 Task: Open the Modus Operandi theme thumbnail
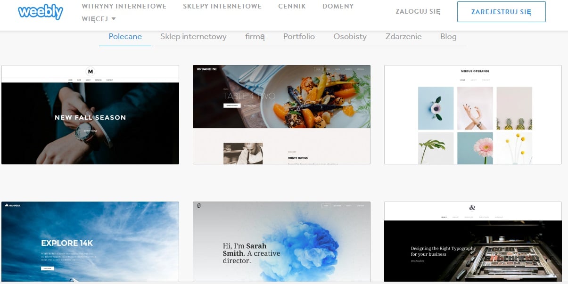(473, 115)
